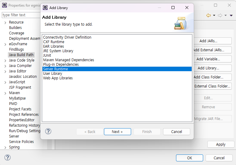Open Refactoring History page
The image size is (236, 165).
24,125
